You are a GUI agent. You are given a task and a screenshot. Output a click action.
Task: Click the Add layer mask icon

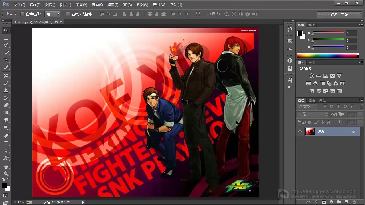pyautogui.click(x=324, y=202)
